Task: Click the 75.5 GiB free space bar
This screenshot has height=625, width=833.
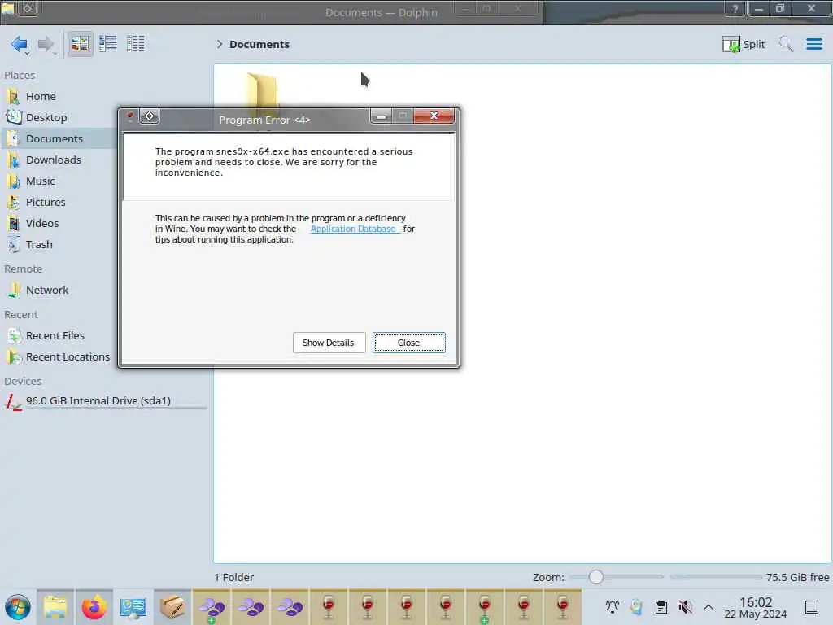Action: (x=716, y=577)
